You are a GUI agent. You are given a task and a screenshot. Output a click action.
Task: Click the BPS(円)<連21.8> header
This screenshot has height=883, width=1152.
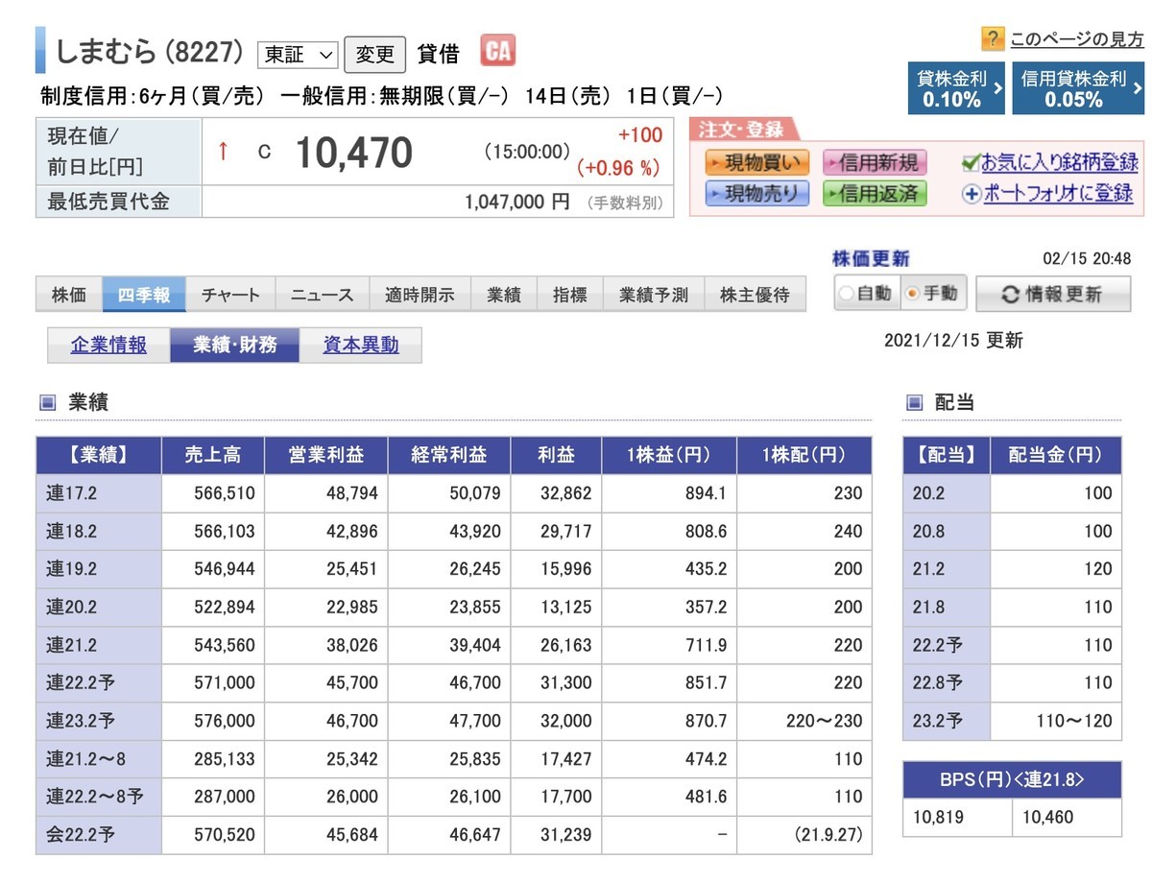point(1012,779)
